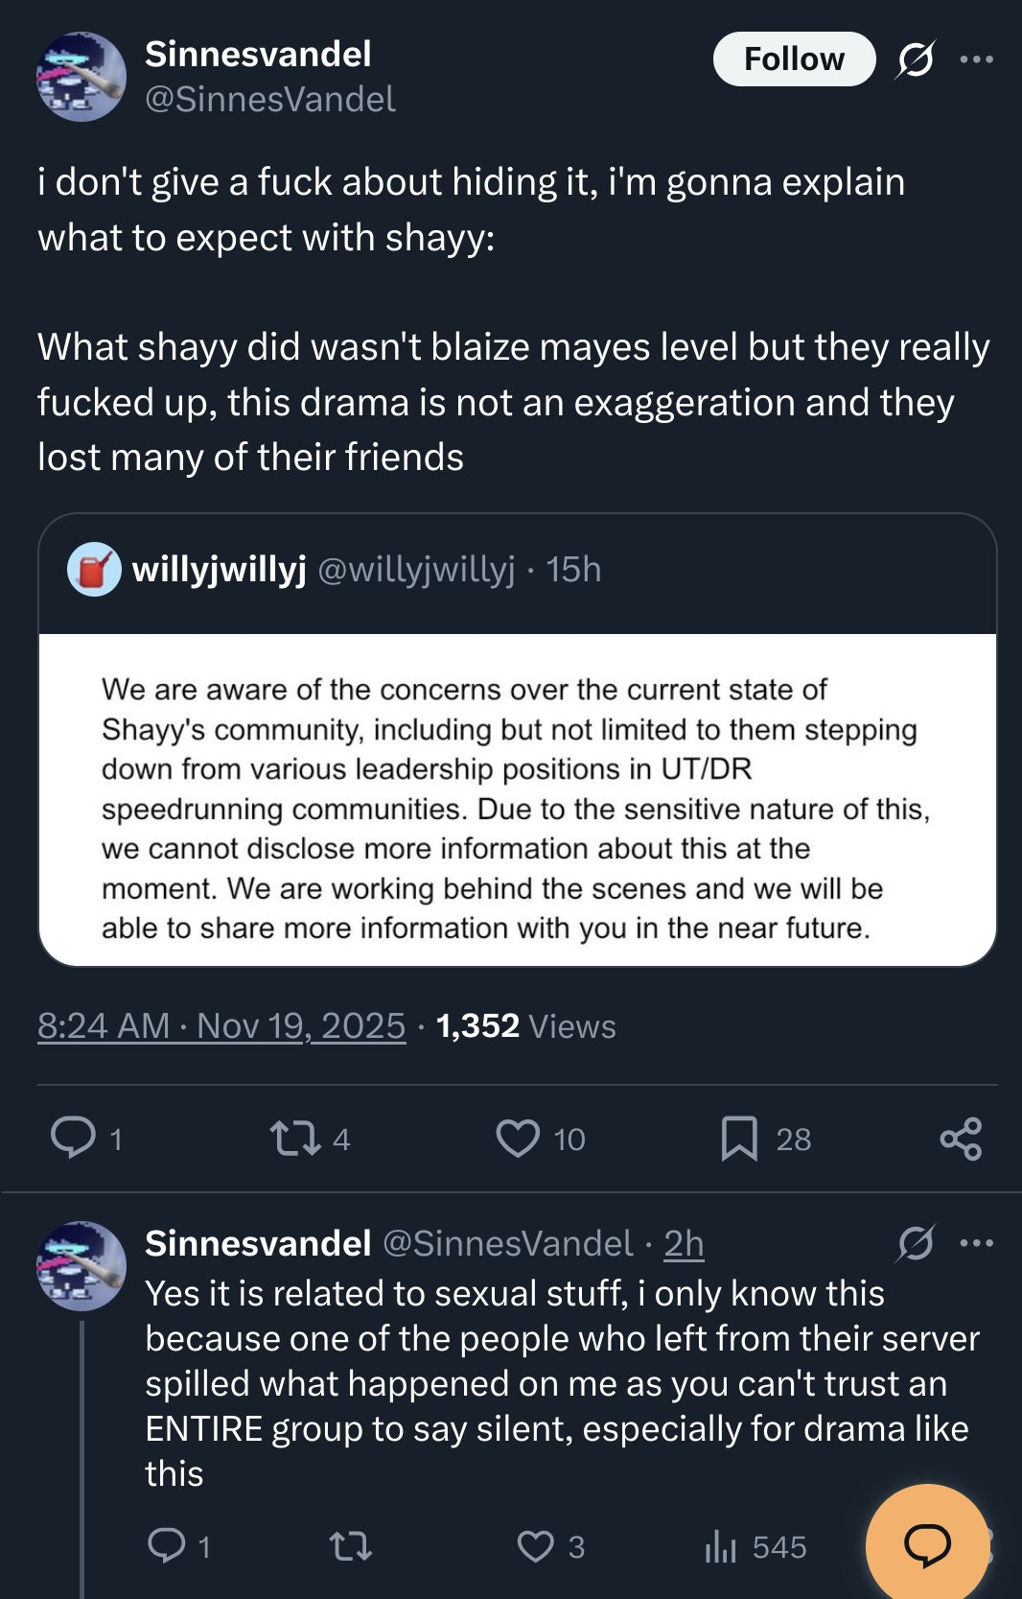Reply to Sinnesvandel's follow-up tweet

(x=167, y=1545)
